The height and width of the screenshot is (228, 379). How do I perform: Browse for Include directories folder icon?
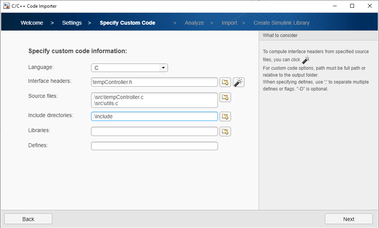pos(225,116)
